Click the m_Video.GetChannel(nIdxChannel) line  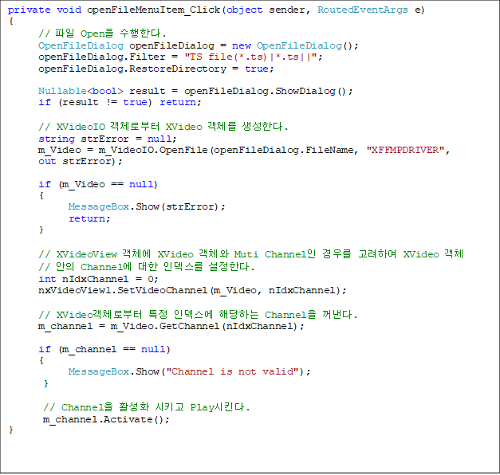coord(171,327)
